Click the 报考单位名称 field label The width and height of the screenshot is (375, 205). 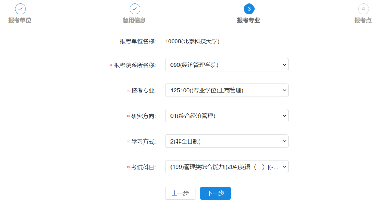[x=138, y=41]
